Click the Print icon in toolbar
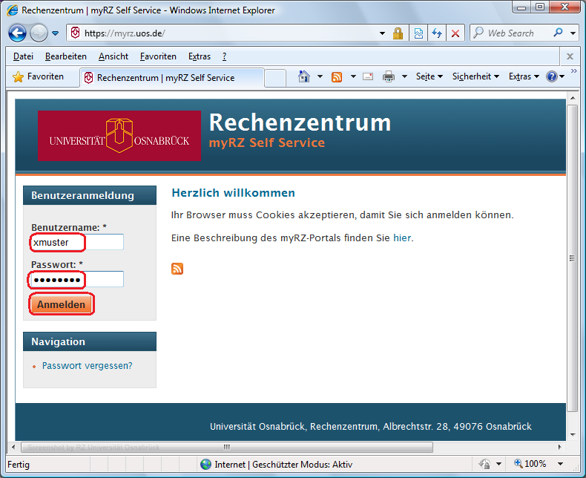The width and height of the screenshot is (586, 478). 388,76
